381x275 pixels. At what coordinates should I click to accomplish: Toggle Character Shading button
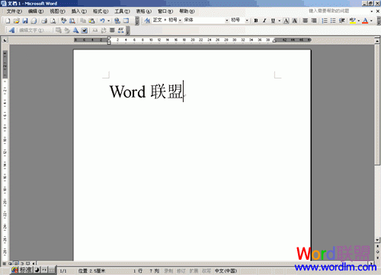(295, 21)
